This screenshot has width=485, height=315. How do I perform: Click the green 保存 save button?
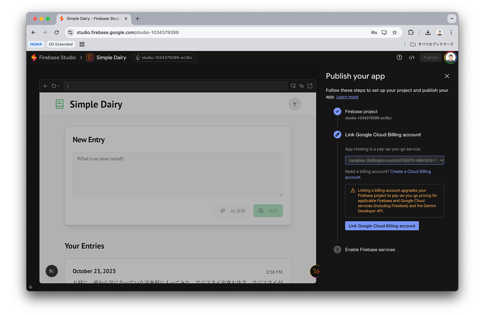coord(268,211)
